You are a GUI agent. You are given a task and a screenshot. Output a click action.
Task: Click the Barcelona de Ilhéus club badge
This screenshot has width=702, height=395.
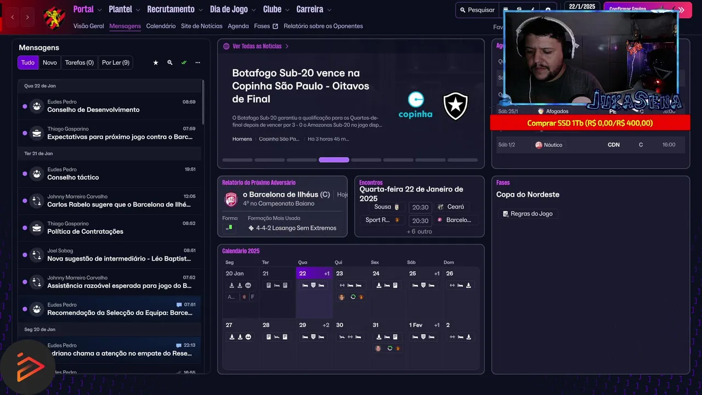[x=231, y=199]
